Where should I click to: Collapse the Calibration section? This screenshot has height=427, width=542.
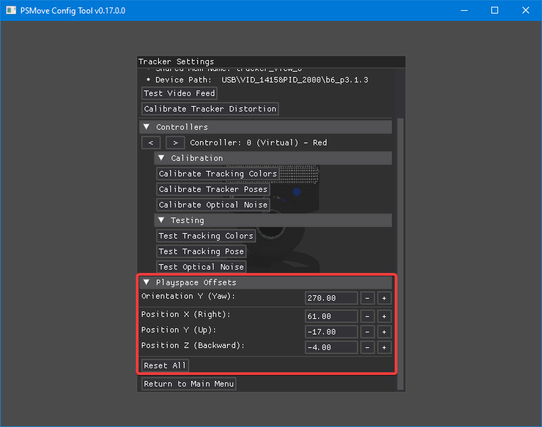coord(273,158)
